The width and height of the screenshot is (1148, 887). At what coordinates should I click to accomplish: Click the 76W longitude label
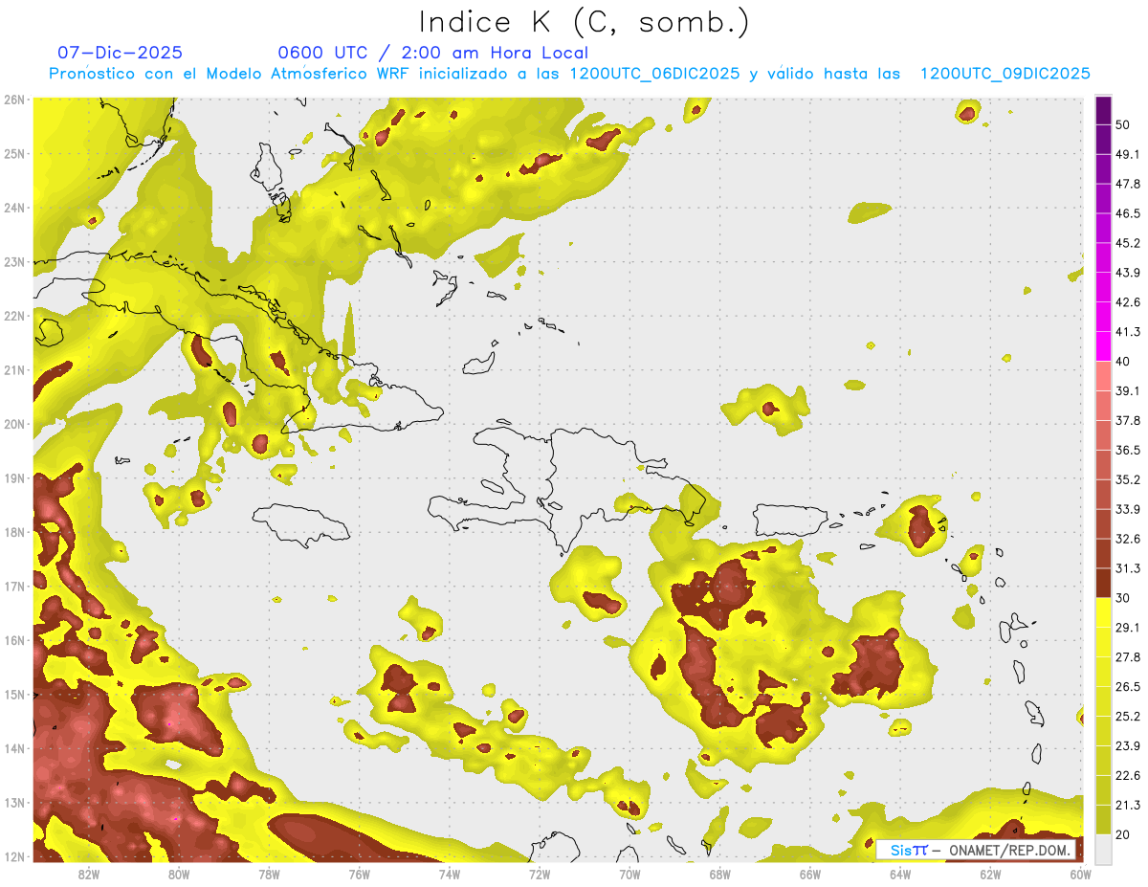[359, 875]
